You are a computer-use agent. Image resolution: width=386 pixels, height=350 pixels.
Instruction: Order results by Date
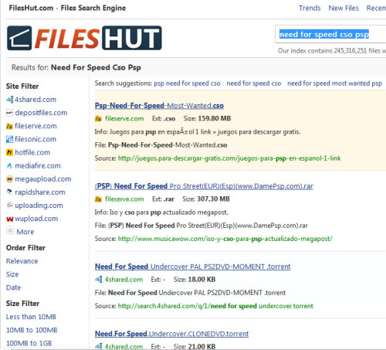click(13, 287)
